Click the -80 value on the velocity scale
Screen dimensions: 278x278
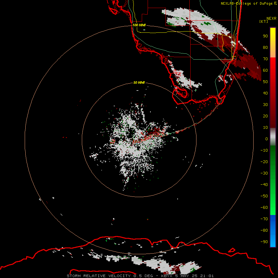click(x=264, y=230)
